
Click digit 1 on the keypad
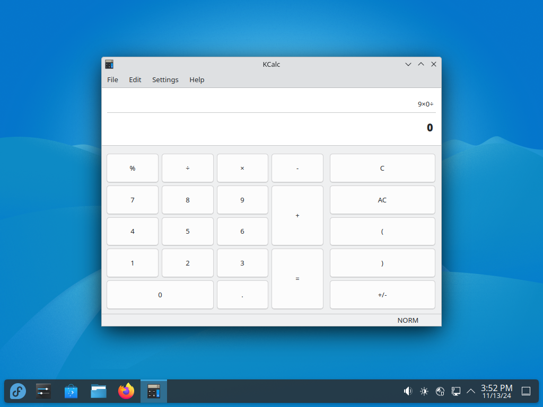pos(133,263)
